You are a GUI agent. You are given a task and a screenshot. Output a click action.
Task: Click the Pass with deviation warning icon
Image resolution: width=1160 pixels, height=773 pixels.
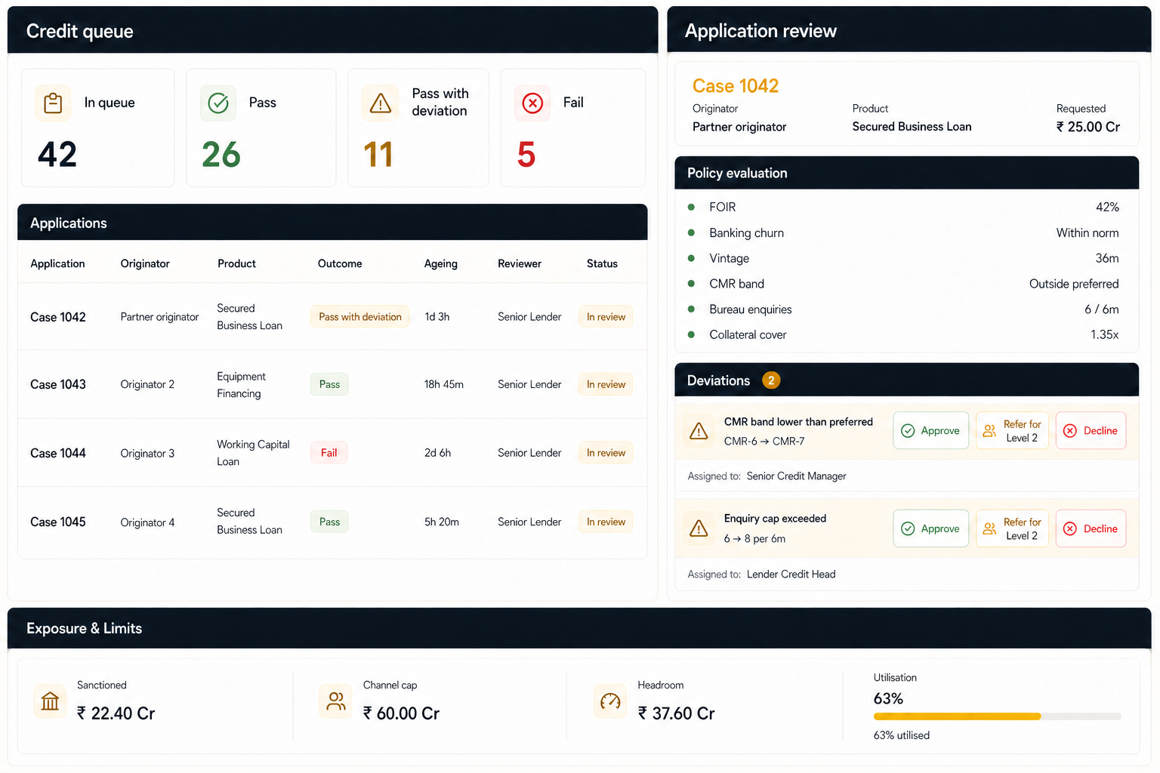tap(381, 103)
